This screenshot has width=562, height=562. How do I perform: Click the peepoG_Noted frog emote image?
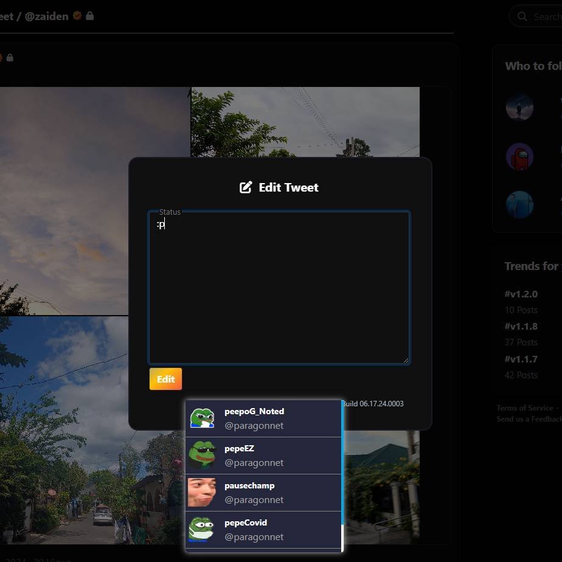pyautogui.click(x=202, y=418)
